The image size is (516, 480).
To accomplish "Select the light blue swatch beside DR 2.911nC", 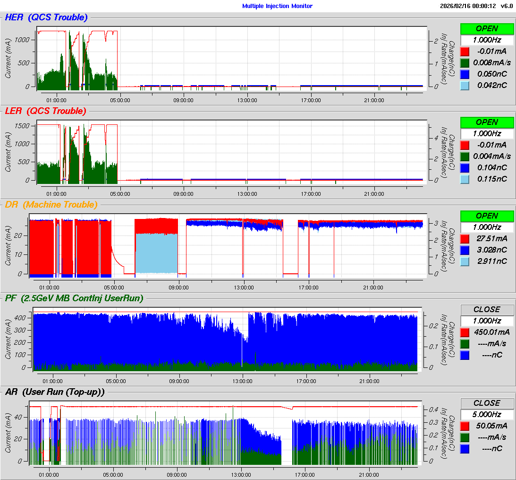I will click(x=465, y=262).
